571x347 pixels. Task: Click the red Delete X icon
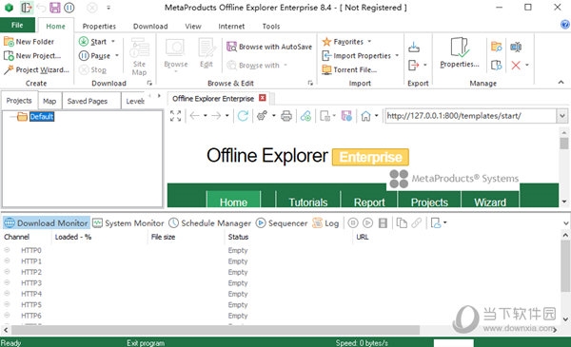click(516, 66)
